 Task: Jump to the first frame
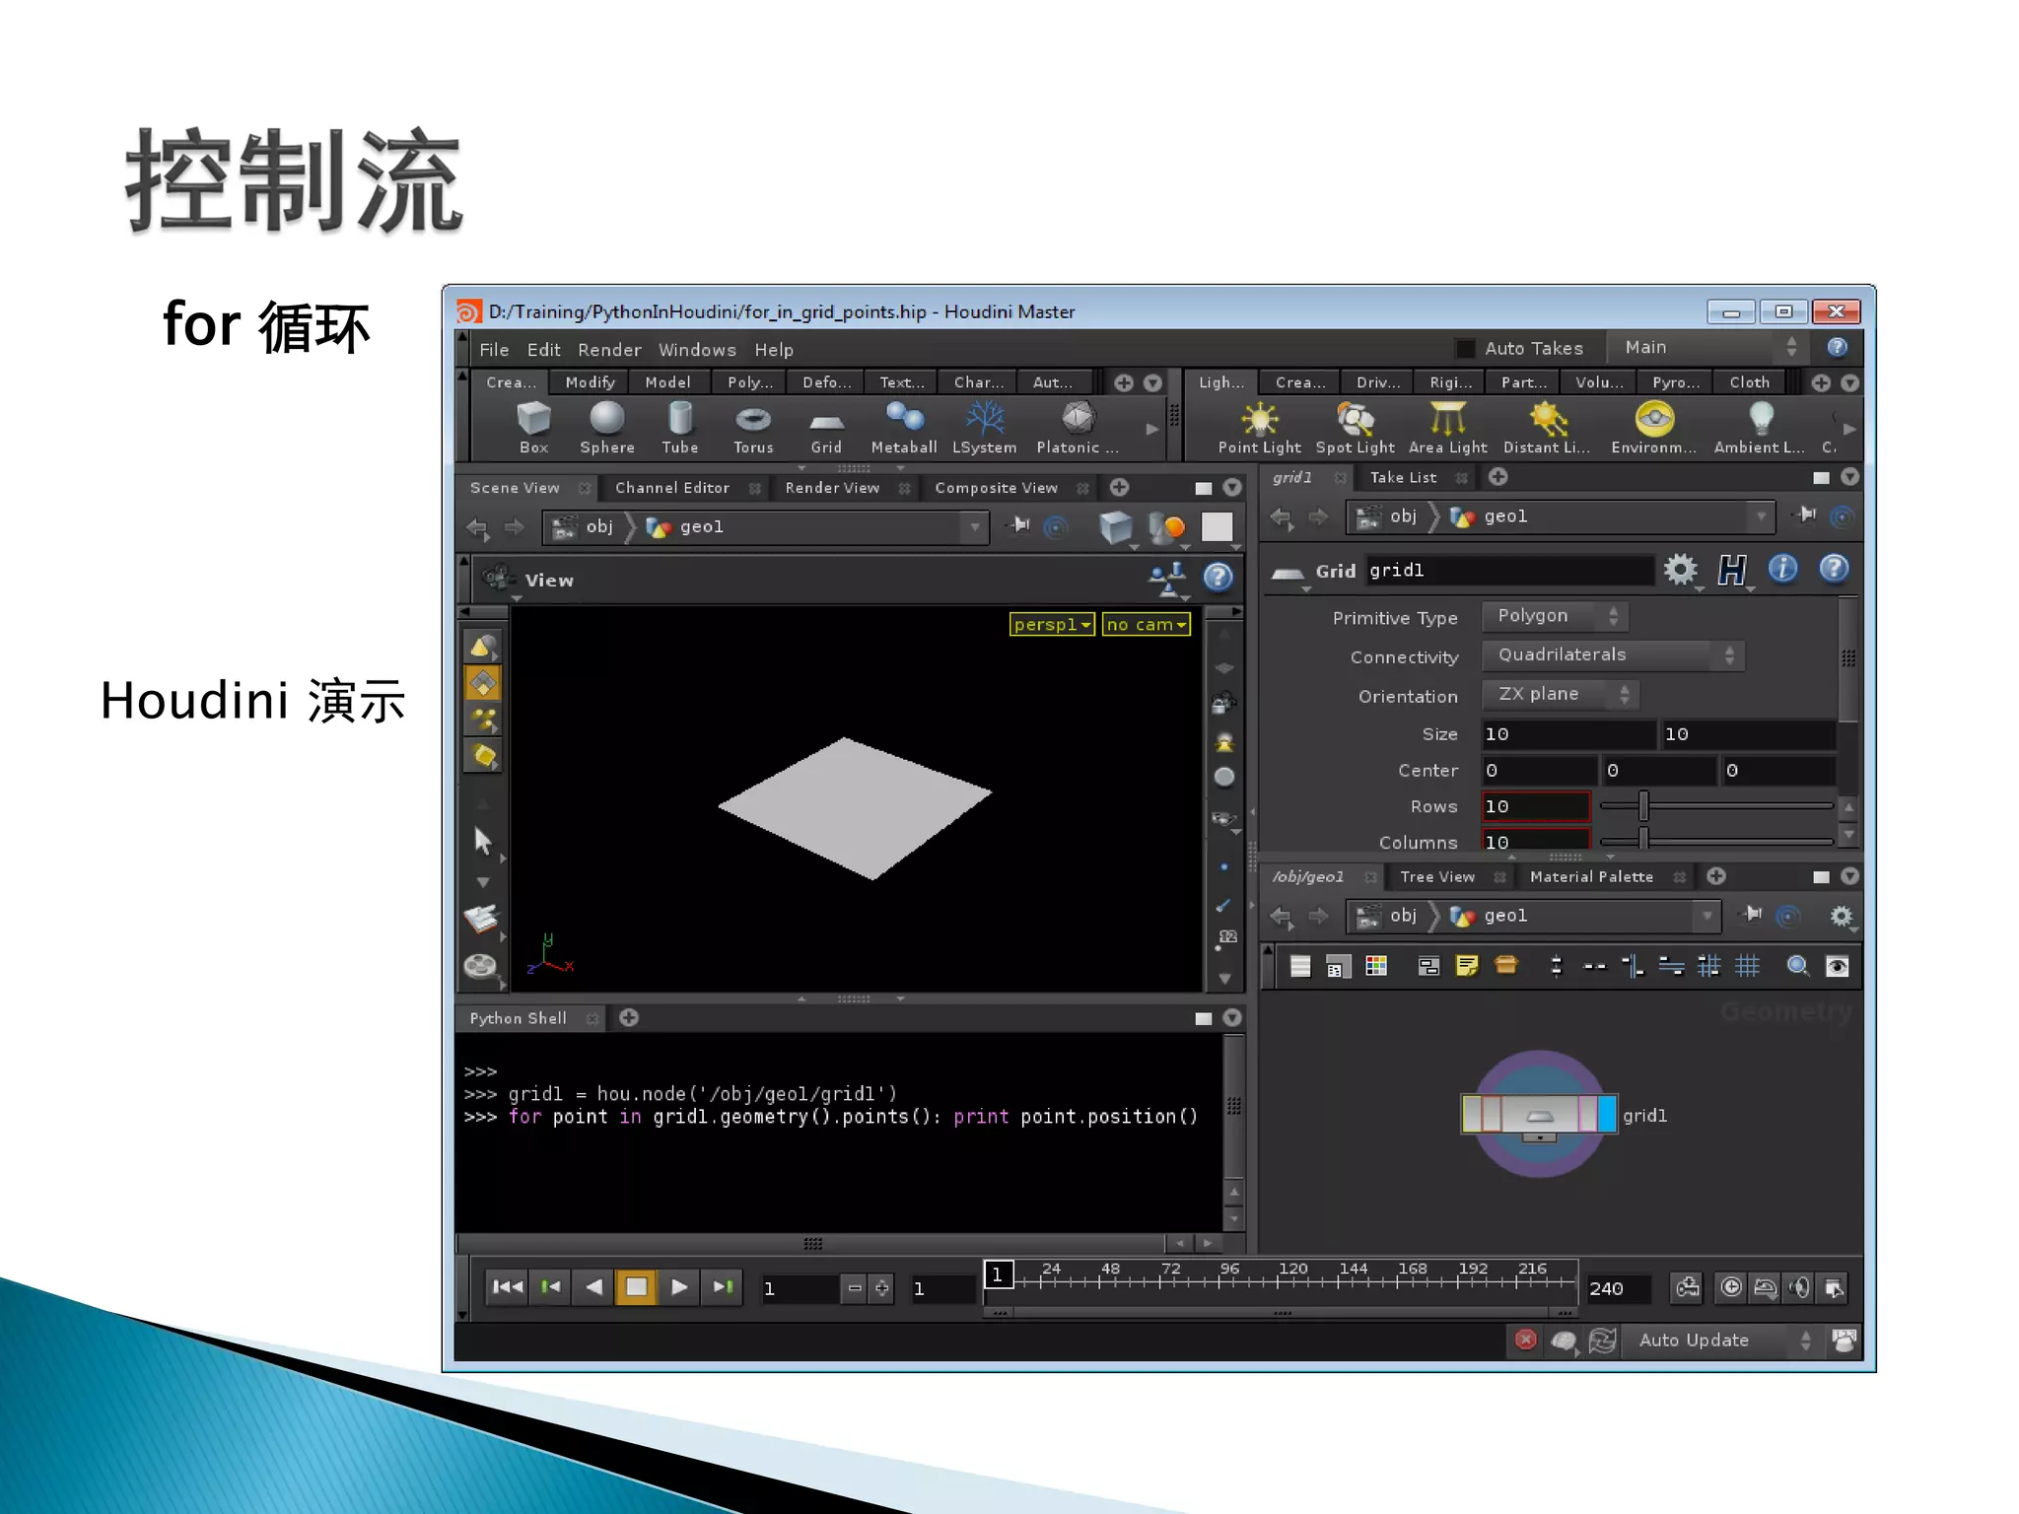click(x=508, y=1286)
